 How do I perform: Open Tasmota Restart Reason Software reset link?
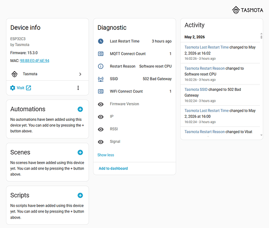coord(205,68)
